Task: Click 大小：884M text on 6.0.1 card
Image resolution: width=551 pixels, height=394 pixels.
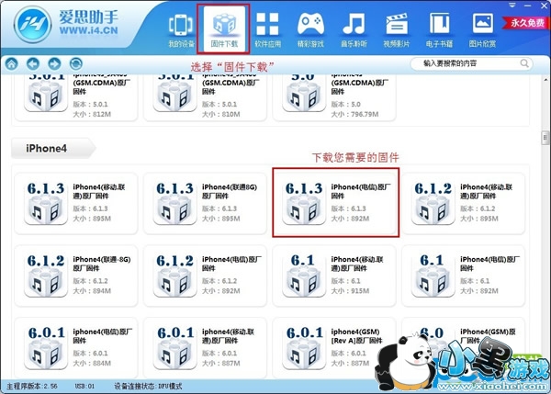Action: coord(92,363)
